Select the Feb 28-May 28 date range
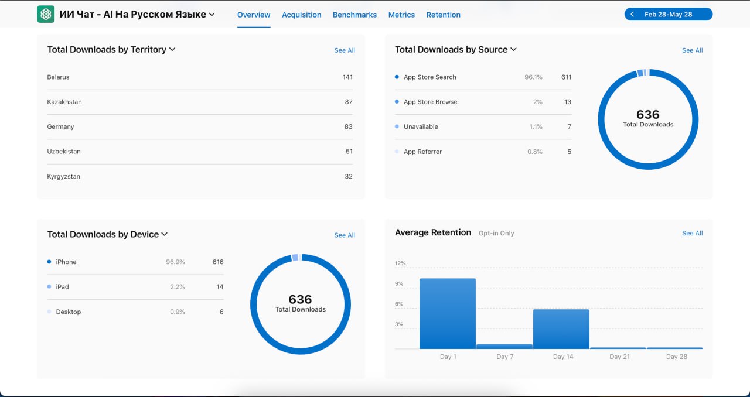The image size is (750, 397). click(668, 15)
